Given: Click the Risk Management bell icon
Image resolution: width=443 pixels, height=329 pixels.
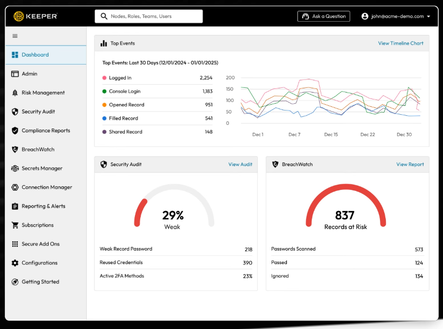Looking at the screenshot, I should pyautogui.click(x=15, y=93).
